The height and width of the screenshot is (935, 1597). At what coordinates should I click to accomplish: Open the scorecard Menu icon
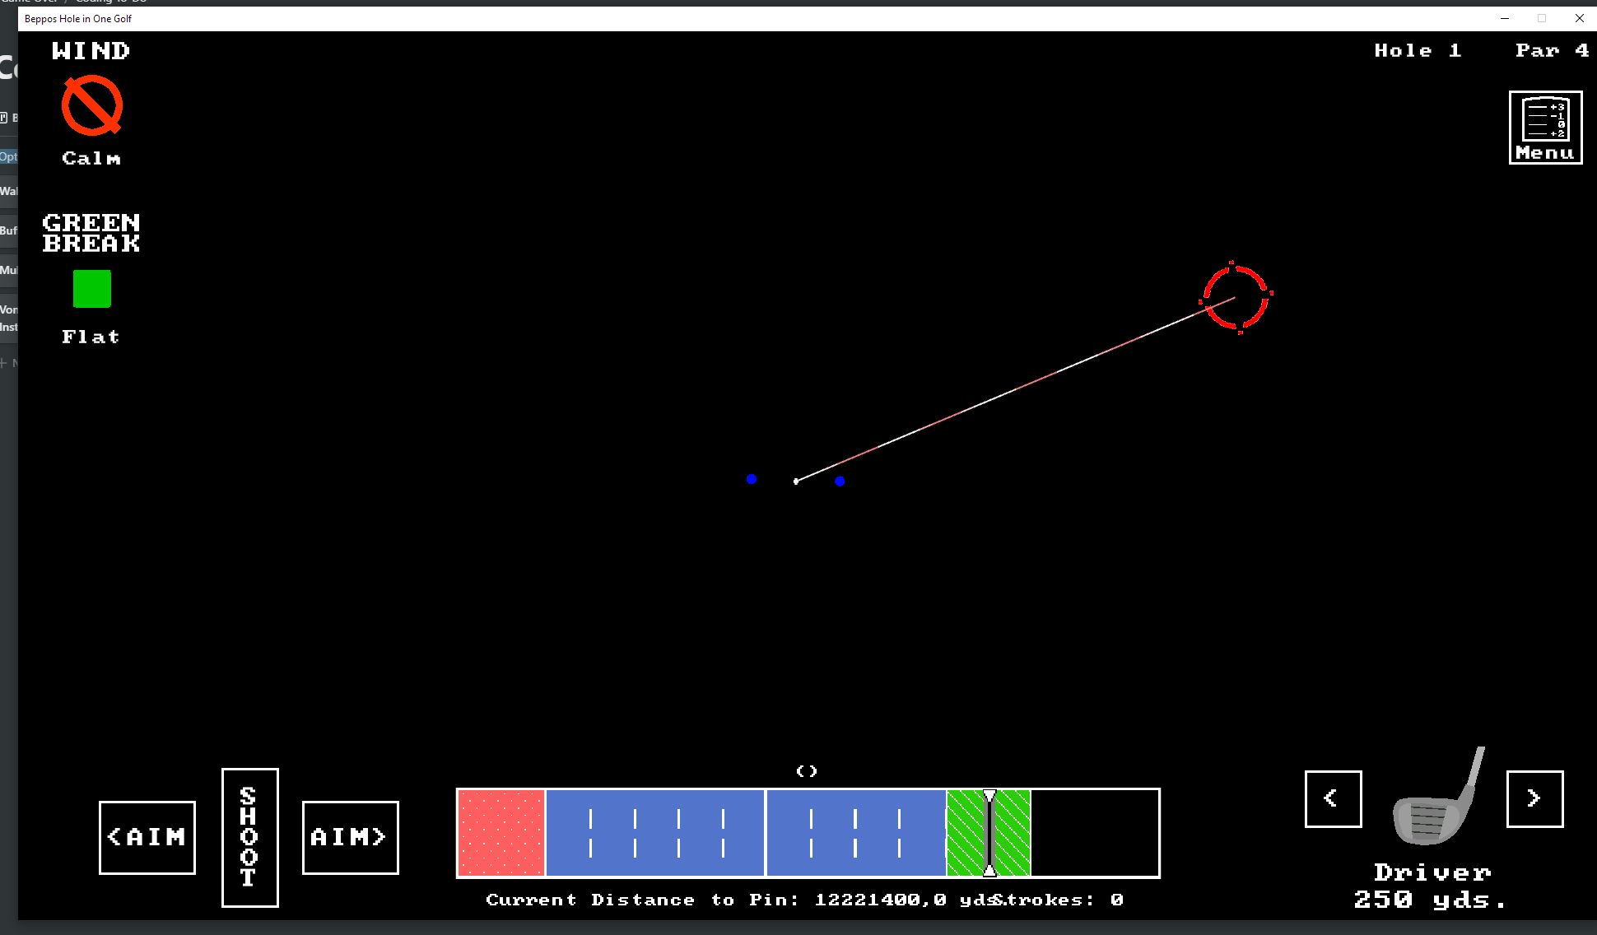(x=1545, y=128)
